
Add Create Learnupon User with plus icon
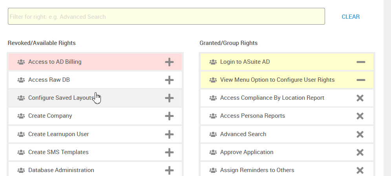click(x=169, y=134)
